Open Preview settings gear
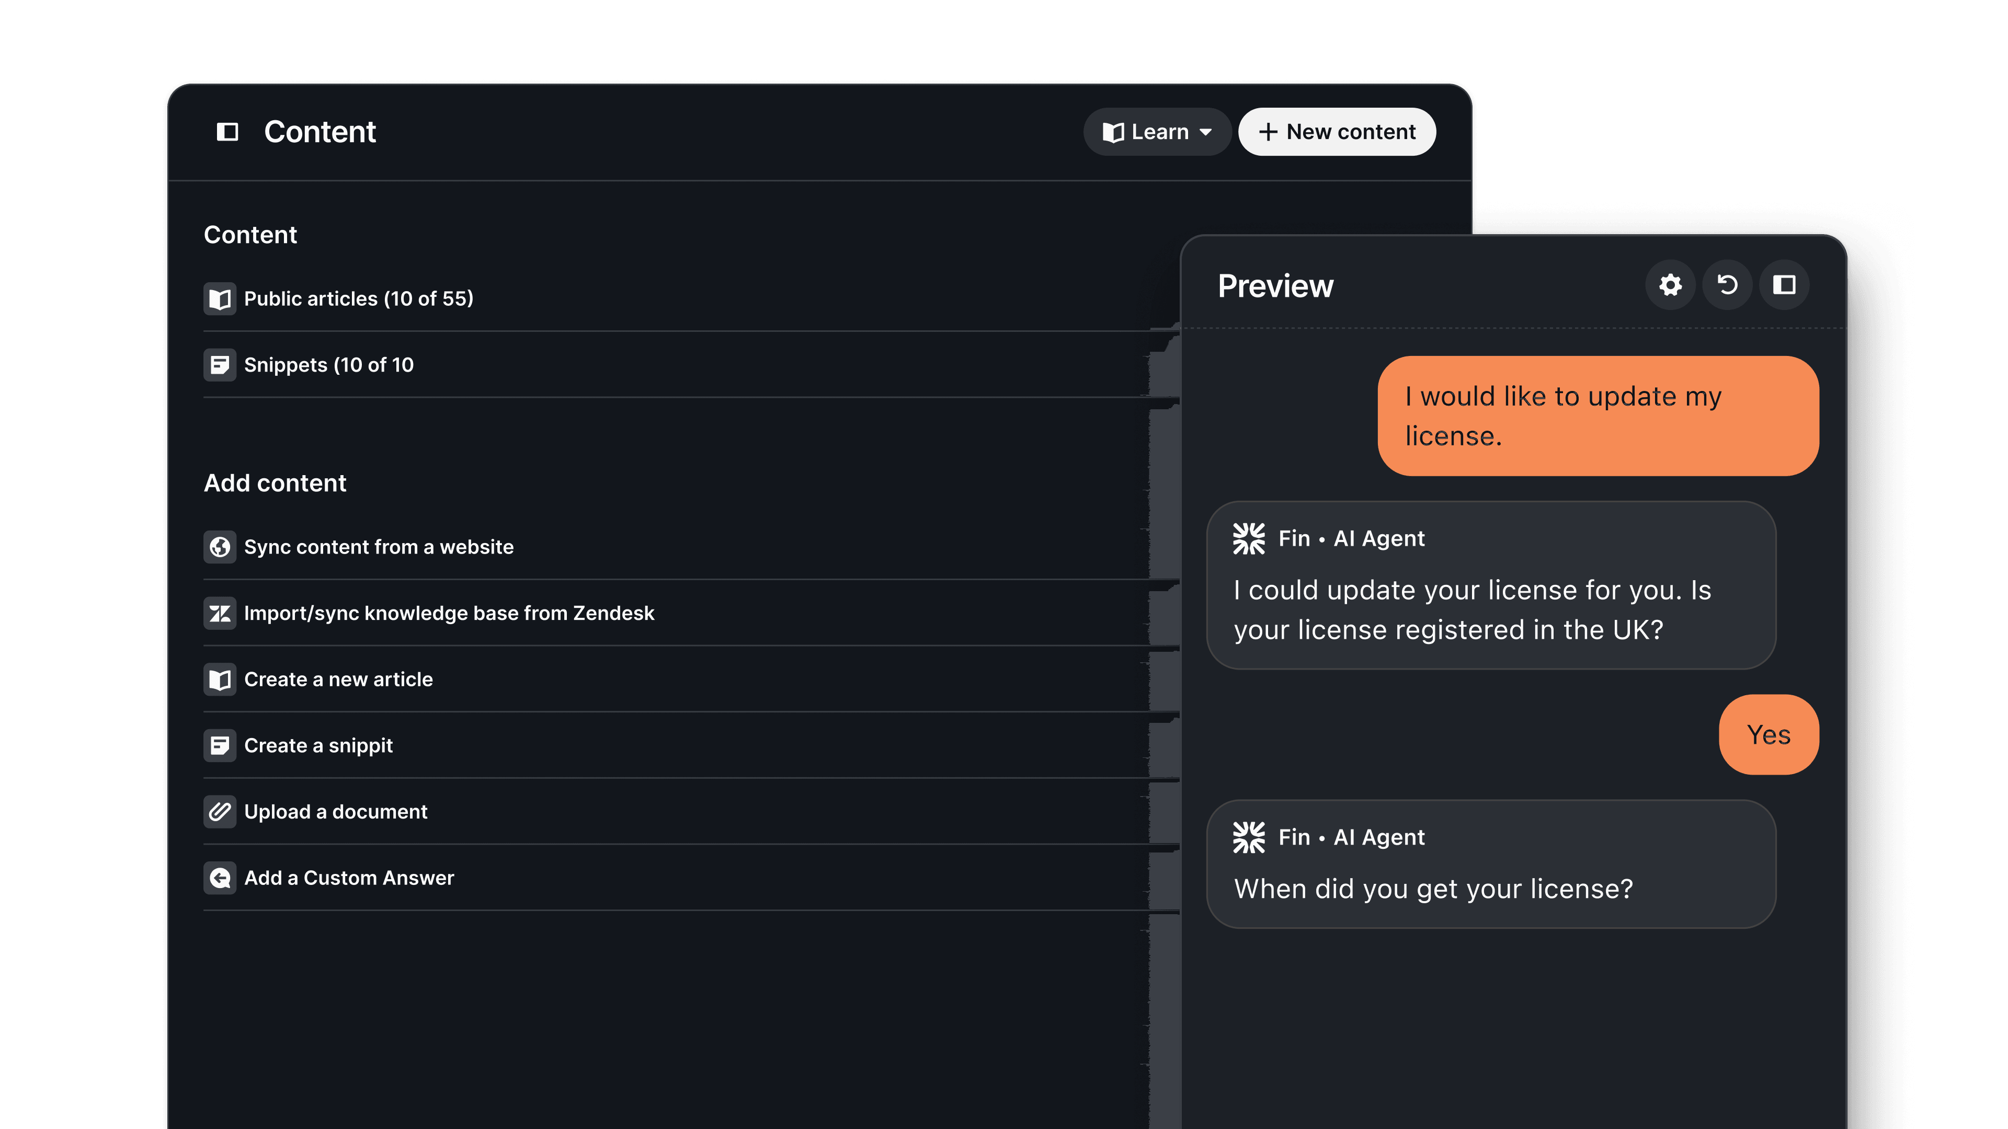This screenshot has height=1129, width=2008. click(1670, 285)
